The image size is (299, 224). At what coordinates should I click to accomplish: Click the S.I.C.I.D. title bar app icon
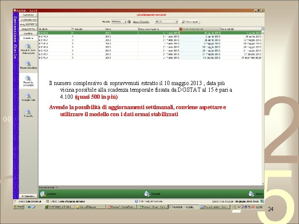tap(15, 10)
